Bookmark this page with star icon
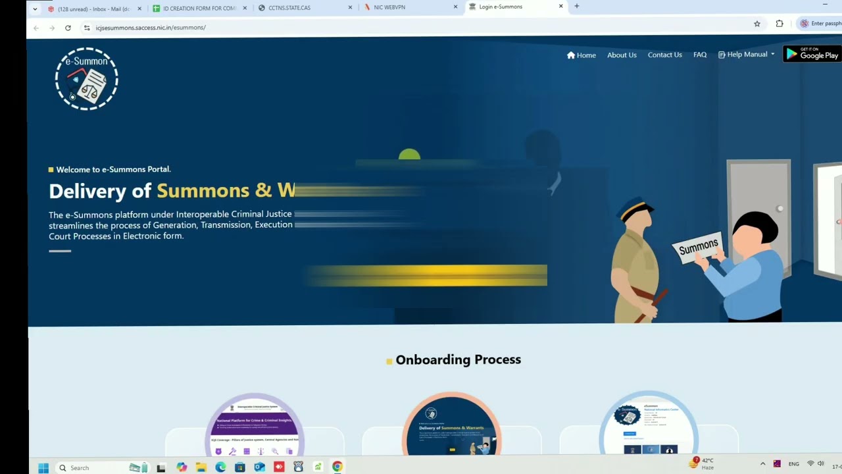This screenshot has width=842, height=474. (757, 24)
